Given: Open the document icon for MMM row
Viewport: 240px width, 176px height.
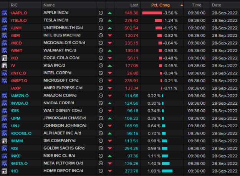Looking at the screenshot, I should pyautogui.click(x=4, y=141).
